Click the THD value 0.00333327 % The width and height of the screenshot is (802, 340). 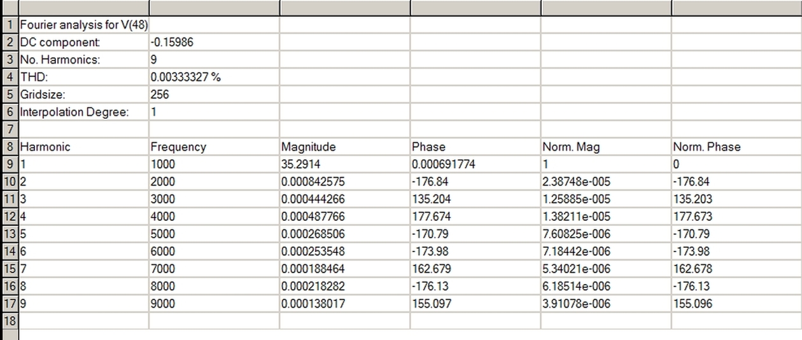coord(214,78)
